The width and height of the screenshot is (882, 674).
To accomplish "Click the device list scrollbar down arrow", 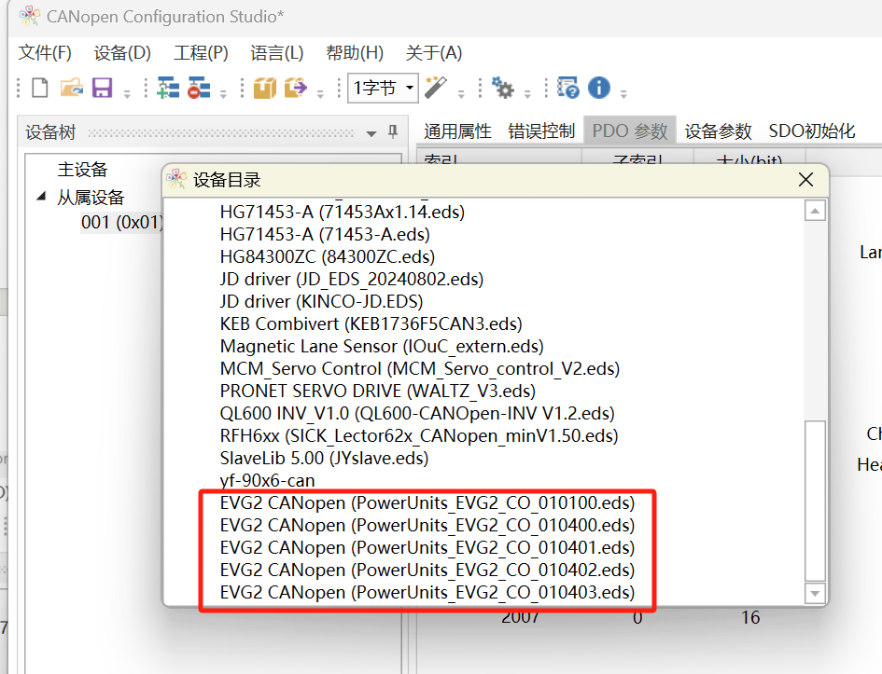I will (815, 593).
